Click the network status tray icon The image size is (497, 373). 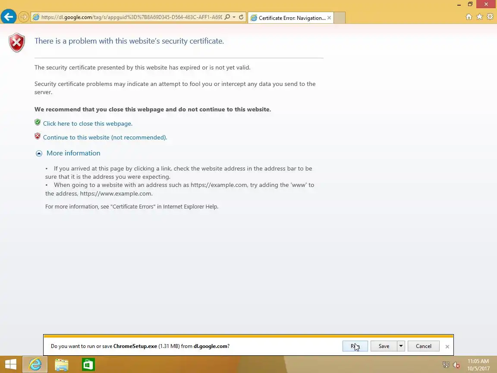446,365
